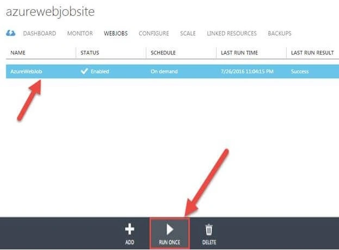
Task: Click the ADD plus icon
Action: point(130,229)
